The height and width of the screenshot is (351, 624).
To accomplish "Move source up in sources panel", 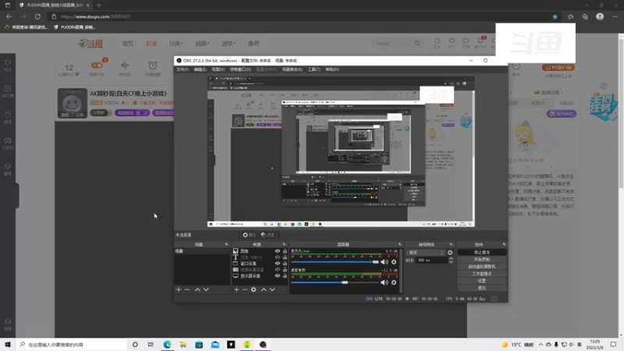I will [x=264, y=289].
